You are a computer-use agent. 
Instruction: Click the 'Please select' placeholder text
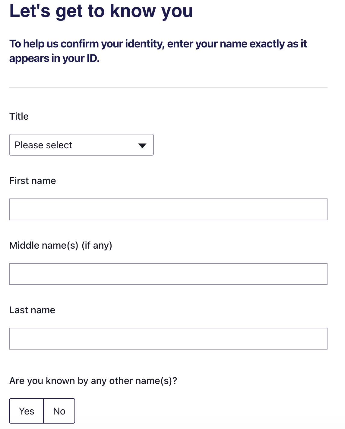tap(43, 145)
